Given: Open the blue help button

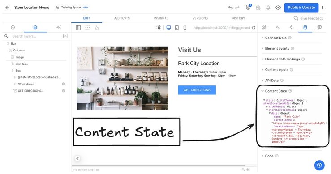Looking at the screenshot, I should [319, 165].
